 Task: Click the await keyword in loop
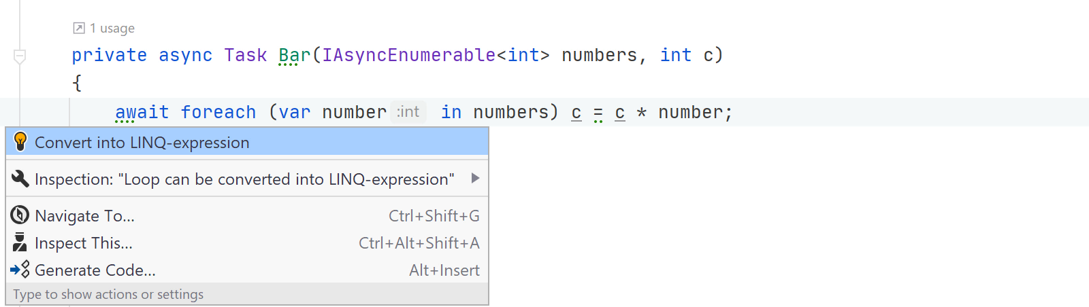142,112
